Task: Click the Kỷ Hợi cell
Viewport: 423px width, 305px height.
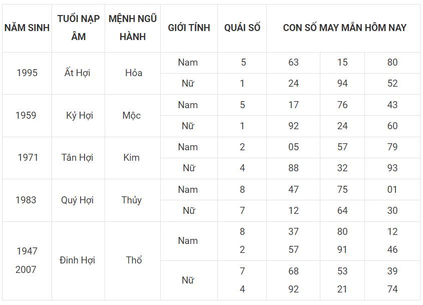Action: (x=78, y=116)
